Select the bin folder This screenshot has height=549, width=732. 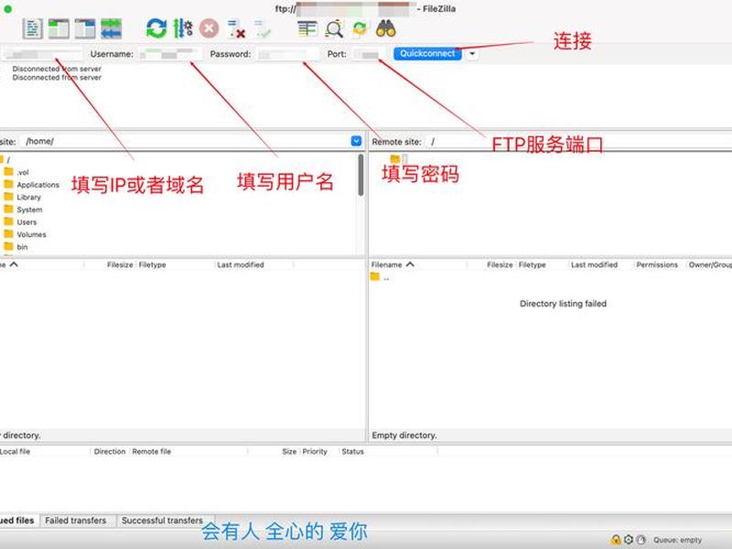(x=22, y=247)
